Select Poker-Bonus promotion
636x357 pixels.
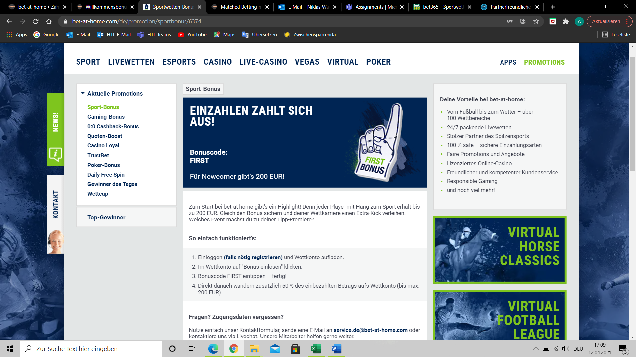(104, 165)
